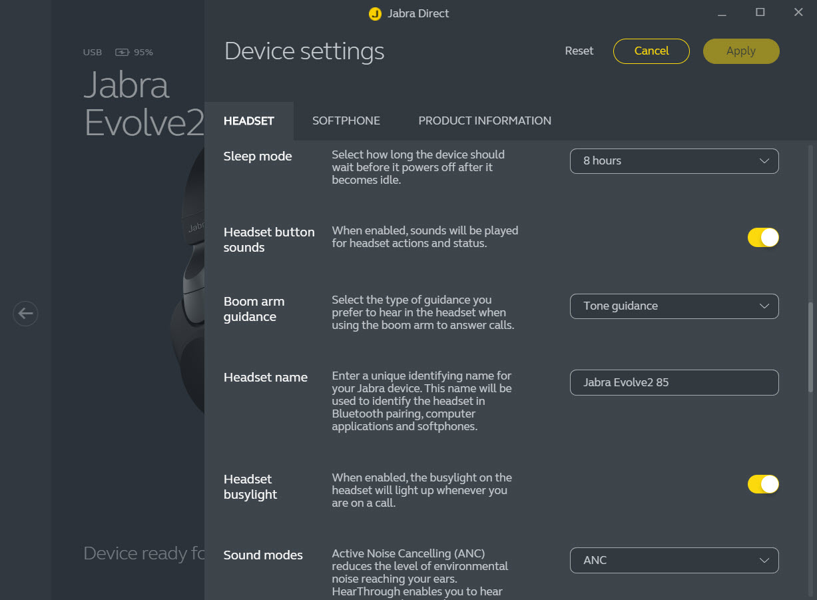Click the Cancel button
Screen dimensions: 817x600
[651, 51]
